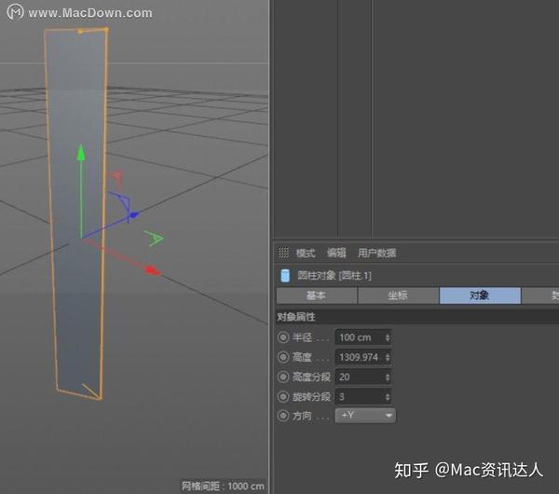Toggle the keyframe circle next to 方向

283,415
